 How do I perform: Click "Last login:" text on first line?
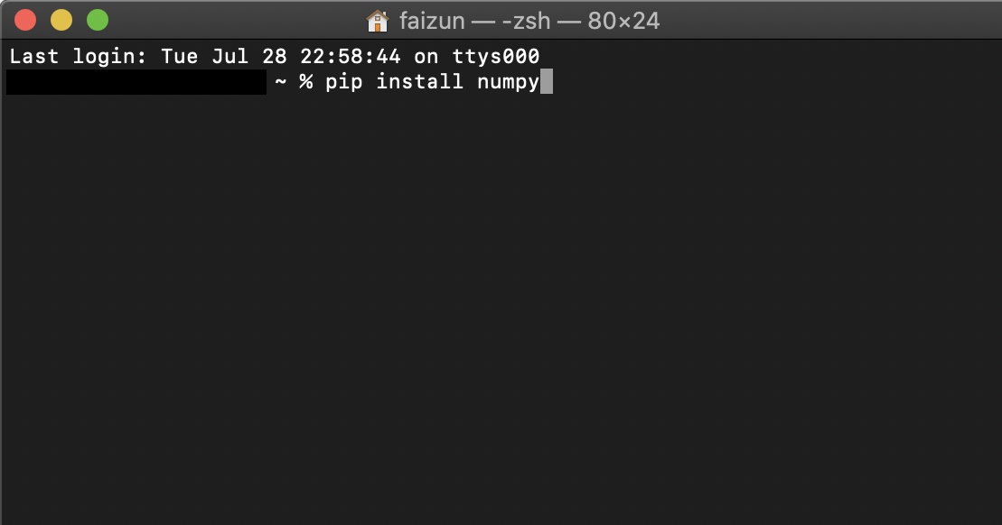coord(78,57)
